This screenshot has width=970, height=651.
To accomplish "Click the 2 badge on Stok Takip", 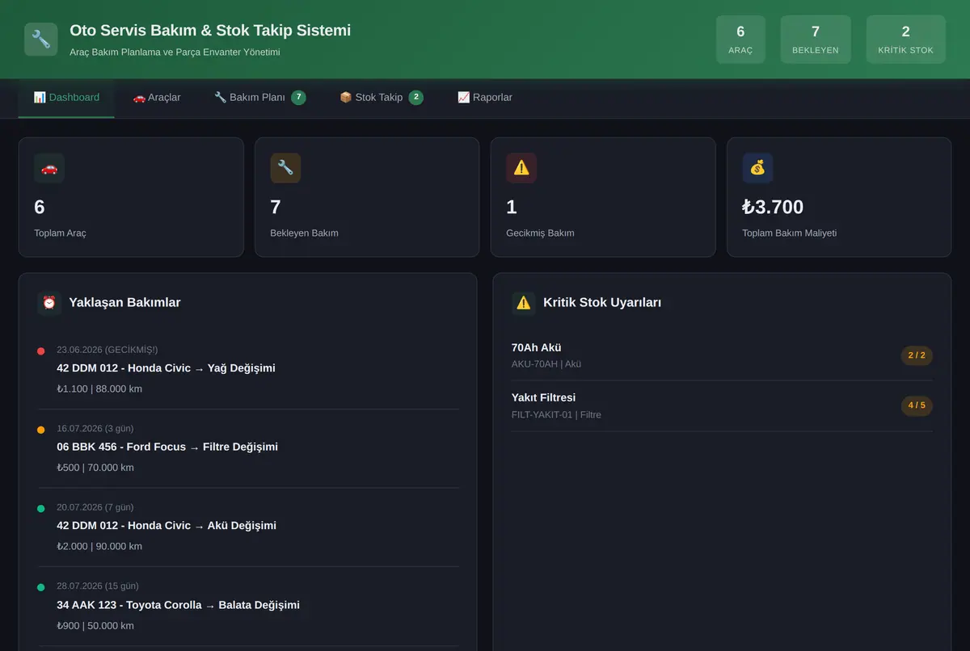I will point(416,98).
